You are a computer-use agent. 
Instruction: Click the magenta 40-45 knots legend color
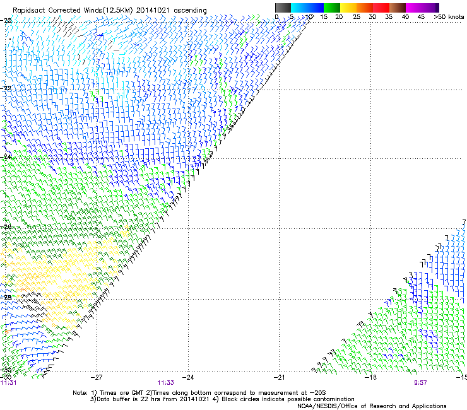(414, 8)
